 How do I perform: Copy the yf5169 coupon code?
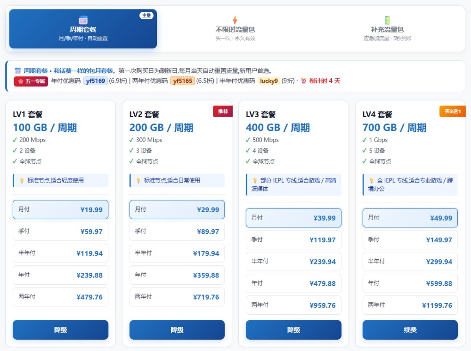click(95, 81)
